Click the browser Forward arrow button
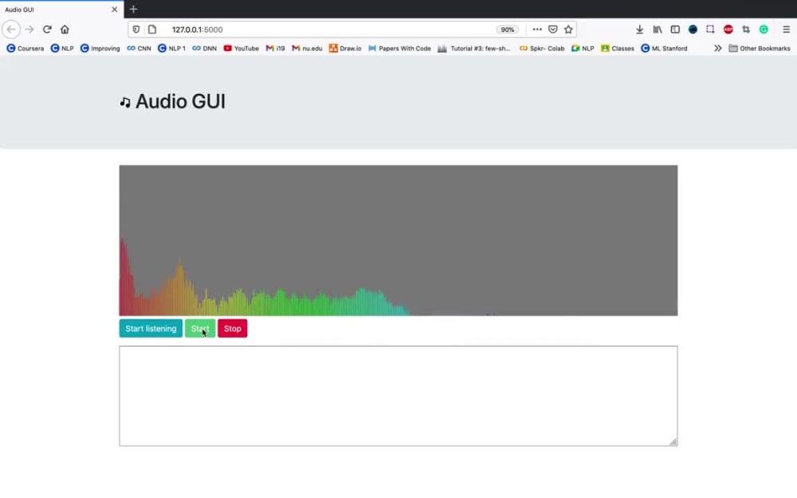 click(x=29, y=29)
